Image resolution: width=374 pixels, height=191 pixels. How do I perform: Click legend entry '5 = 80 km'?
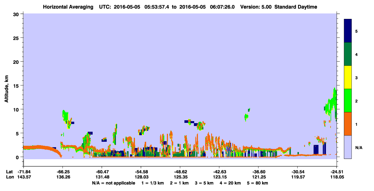point(258,183)
